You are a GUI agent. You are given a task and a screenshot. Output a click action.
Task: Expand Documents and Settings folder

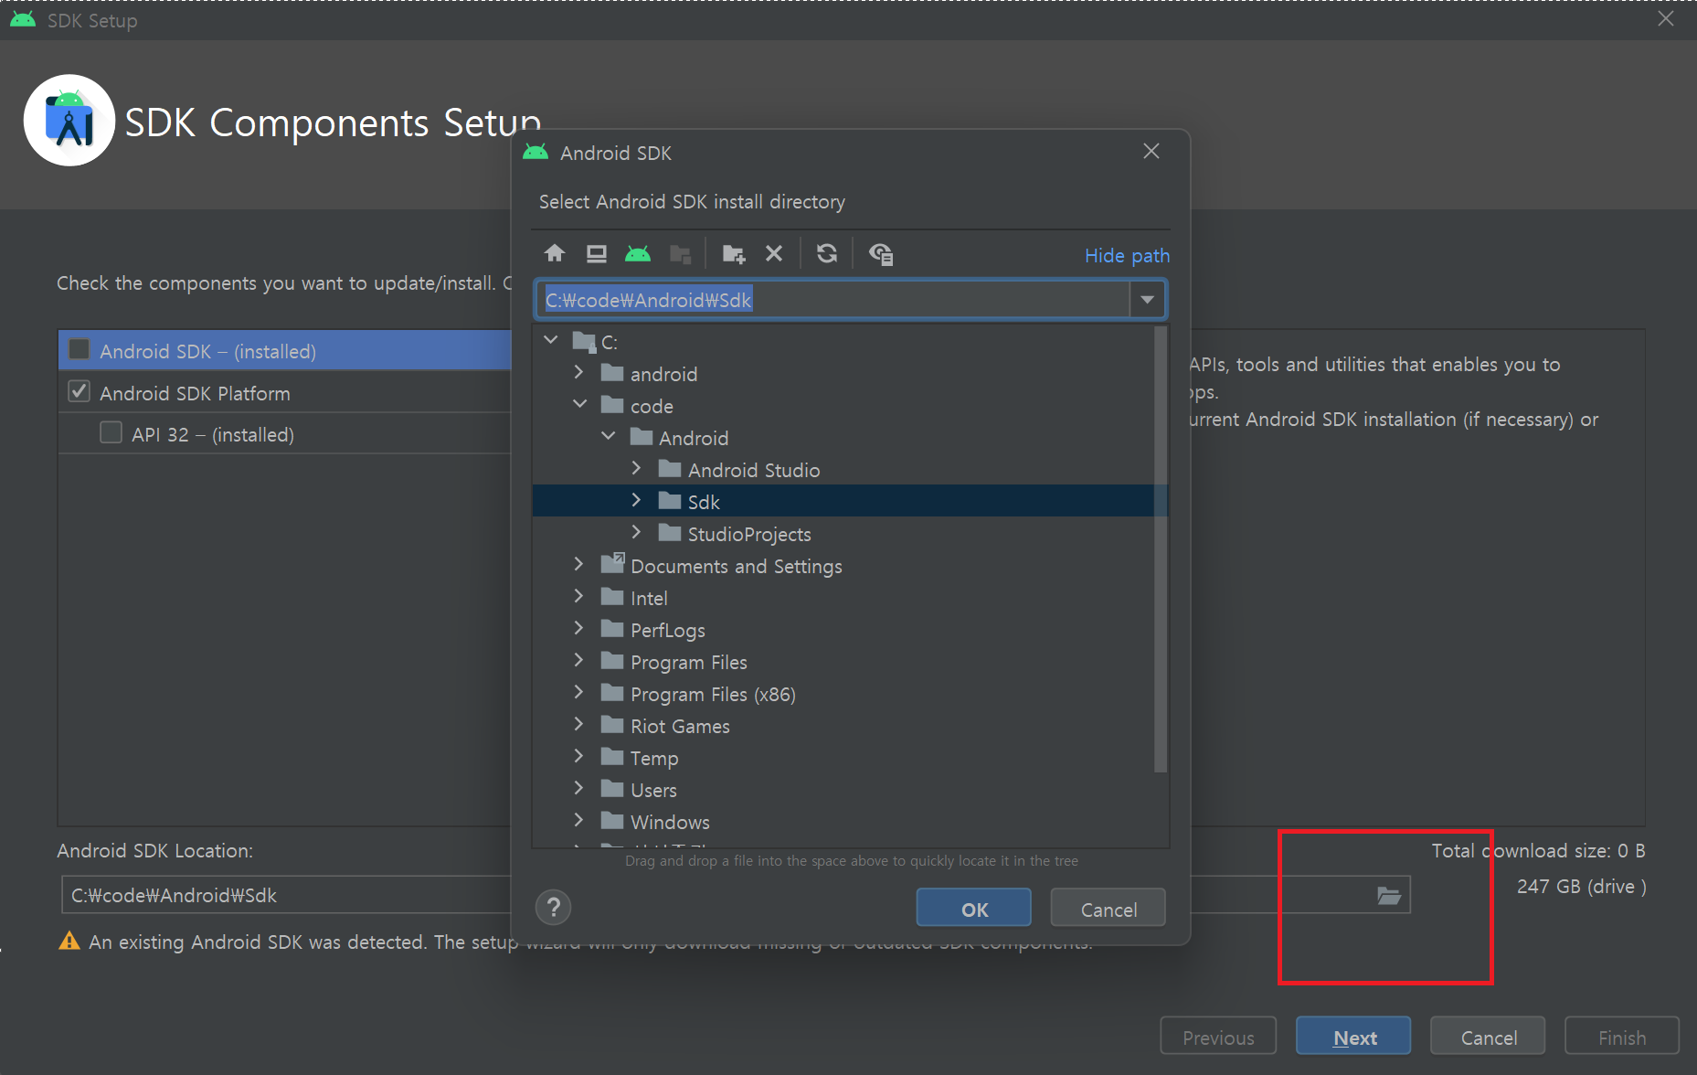pos(578,564)
